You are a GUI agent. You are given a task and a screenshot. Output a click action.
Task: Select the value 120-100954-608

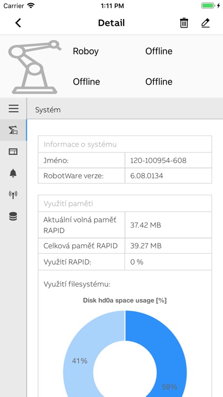[x=159, y=160]
